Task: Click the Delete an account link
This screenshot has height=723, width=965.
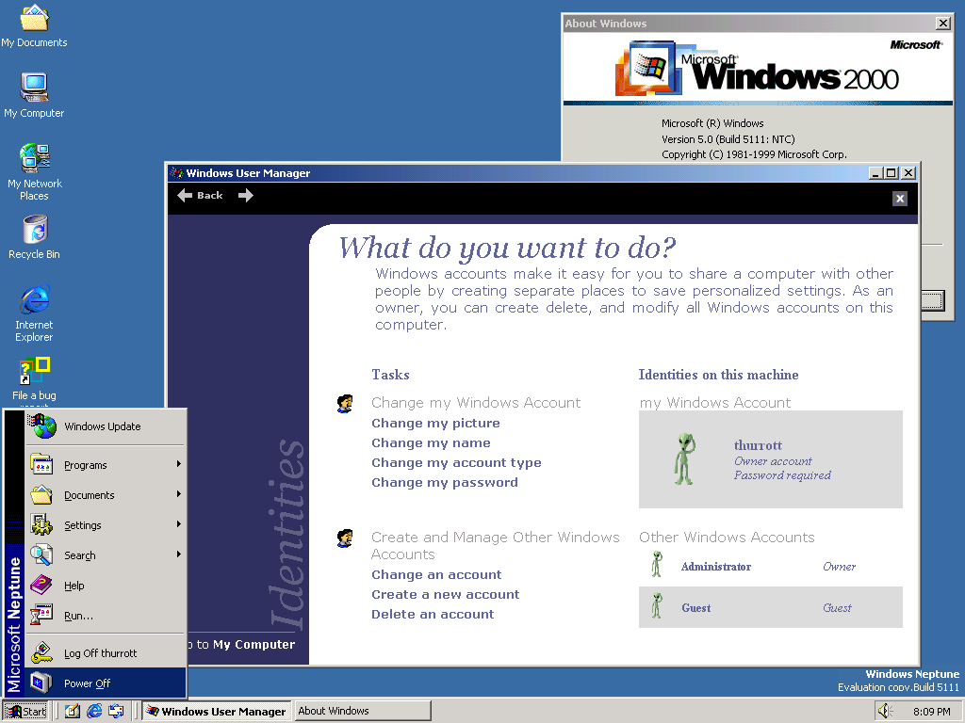Action: pos(433,614)
